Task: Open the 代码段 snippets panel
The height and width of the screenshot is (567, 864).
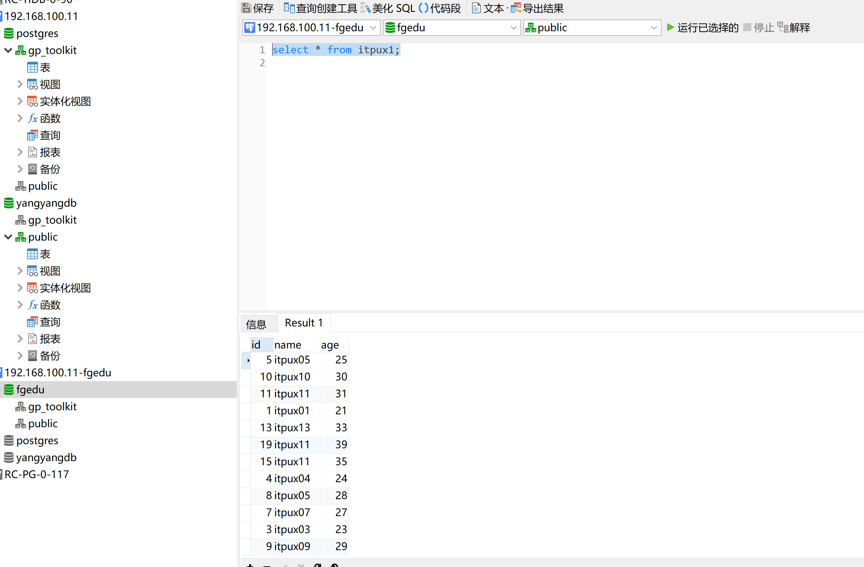Action: [439, 8]
